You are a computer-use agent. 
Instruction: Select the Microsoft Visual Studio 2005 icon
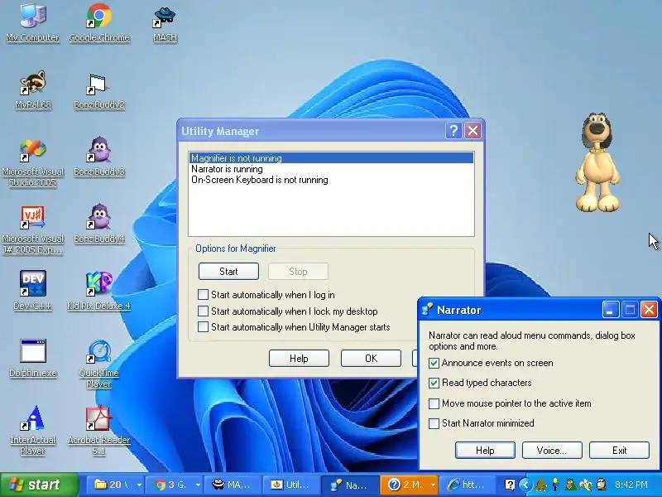click(32, 162)
